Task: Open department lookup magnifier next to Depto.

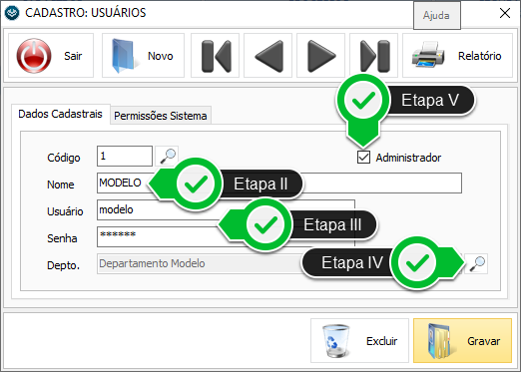Action: 476,264
